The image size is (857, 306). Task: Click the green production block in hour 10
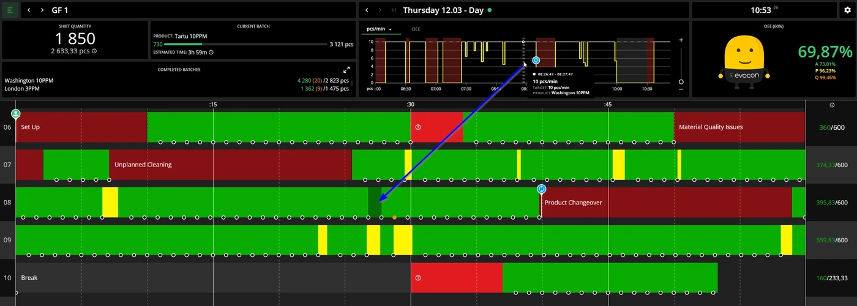tap(610, 278)
